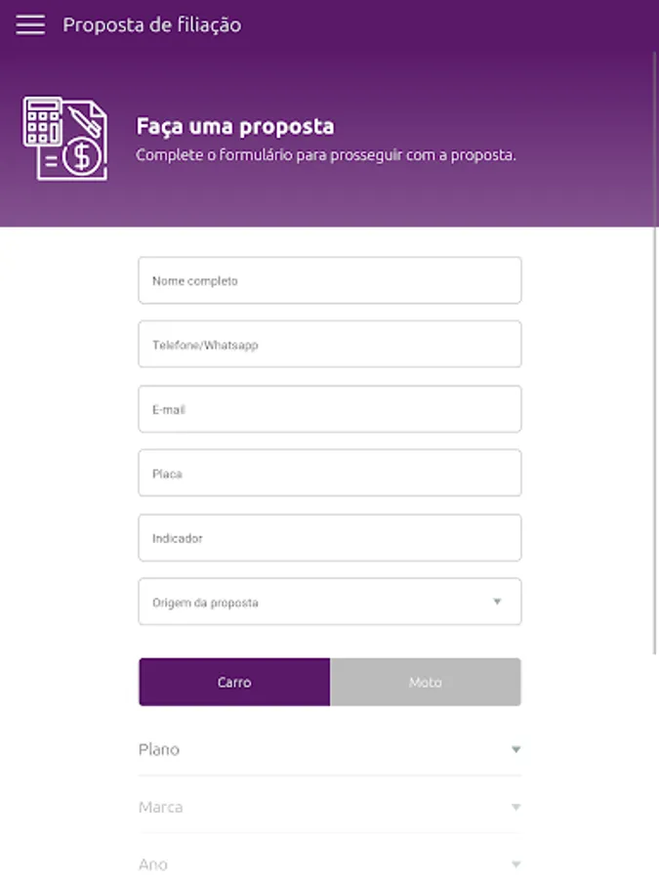Click the page's vertical scrollbar

click(x=655, y=352)
